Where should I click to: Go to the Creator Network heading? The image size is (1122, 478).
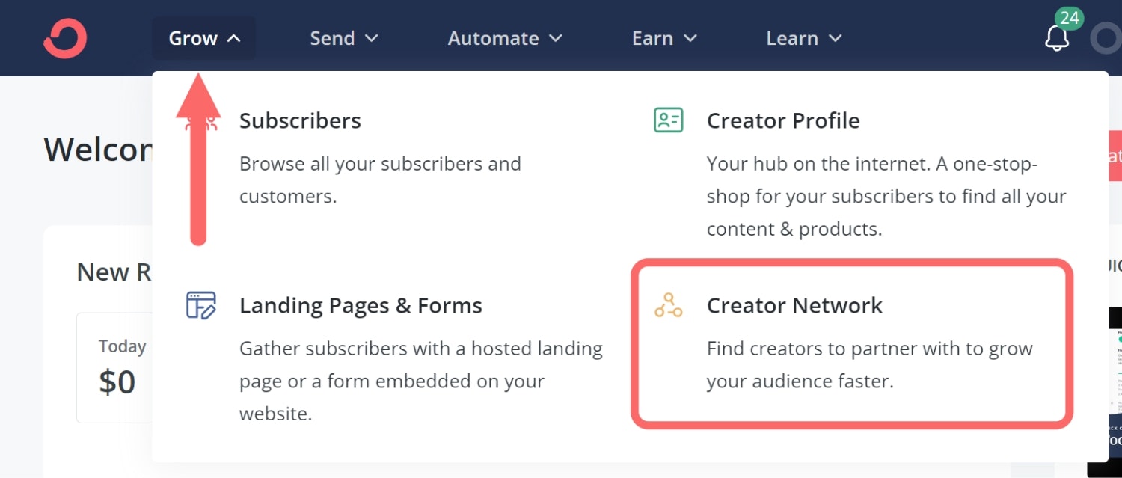click(x=794, y=305)
